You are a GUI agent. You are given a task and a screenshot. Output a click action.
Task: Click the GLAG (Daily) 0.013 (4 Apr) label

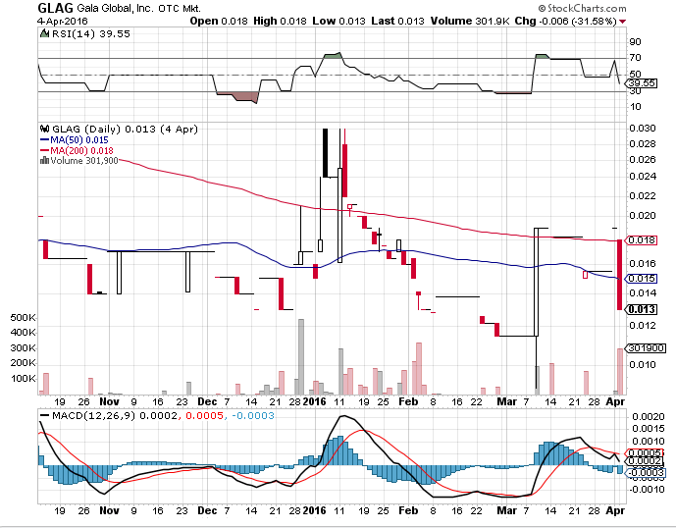(125, 129)
